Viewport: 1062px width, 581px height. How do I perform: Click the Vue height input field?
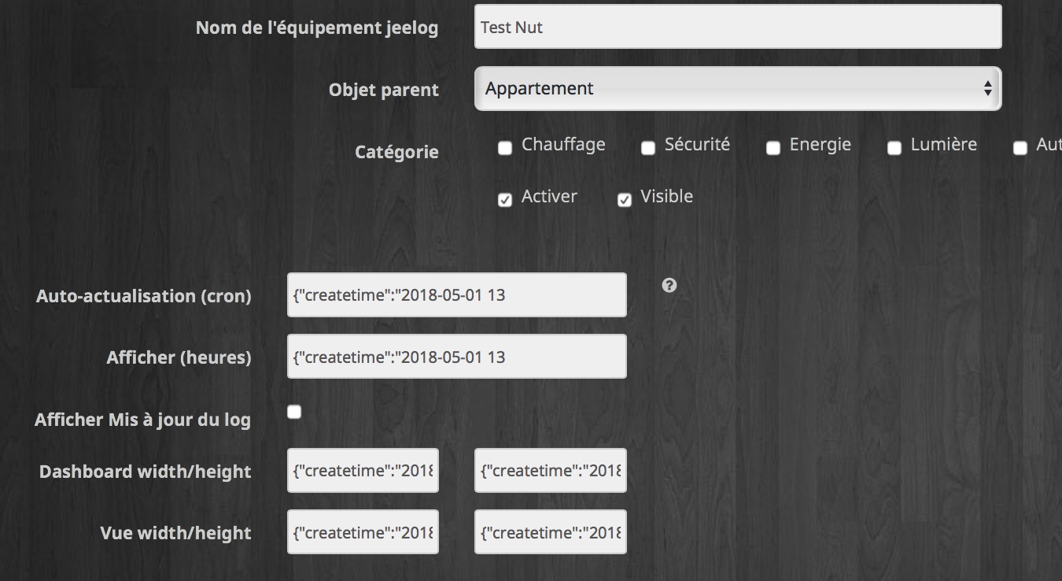[551, 532]
